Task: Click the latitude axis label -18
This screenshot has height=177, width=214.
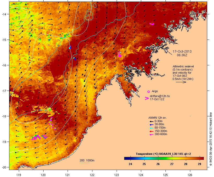Action: tap(4, 116)
